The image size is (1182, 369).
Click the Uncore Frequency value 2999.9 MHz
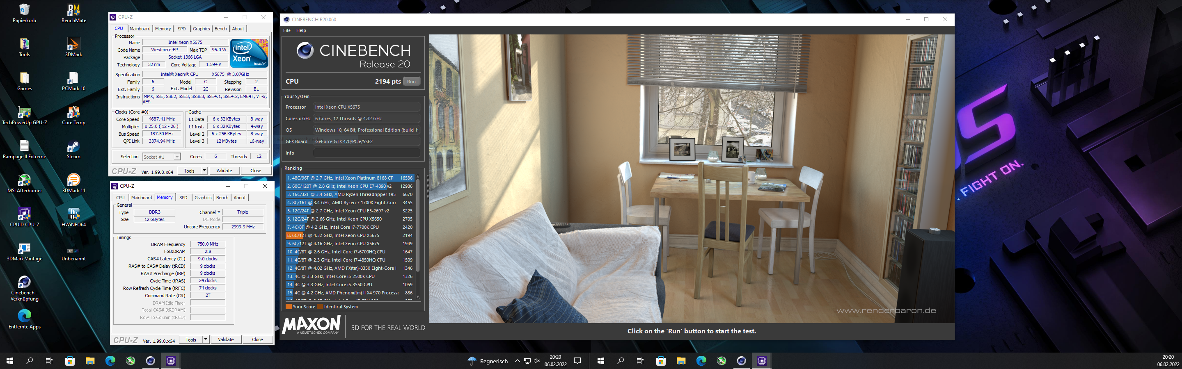(x=243, y=227)
